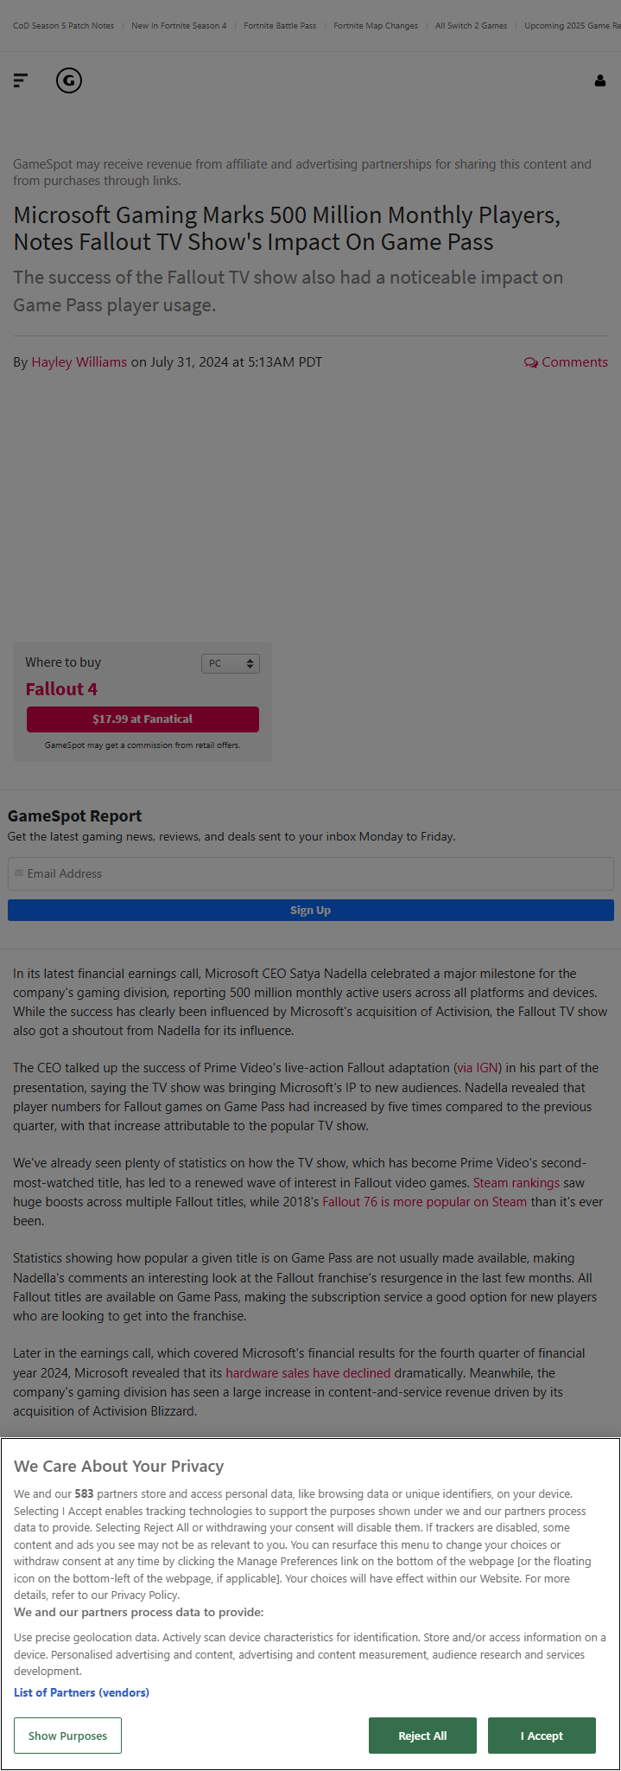Viewport: 621px width, 1771px height.
Task: Click the $17.99 at Fanatical button
Action: click(x=143, y=719)
